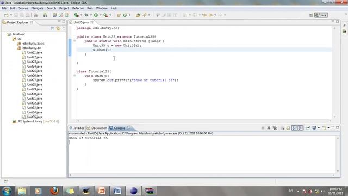
Task: Click the Clear Console icon
Action: (x=283, y=128)
